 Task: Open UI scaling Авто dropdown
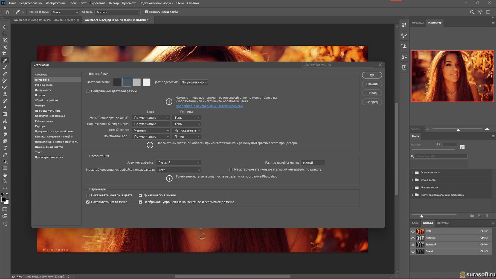pyautogui.click(x=179, y=170)
